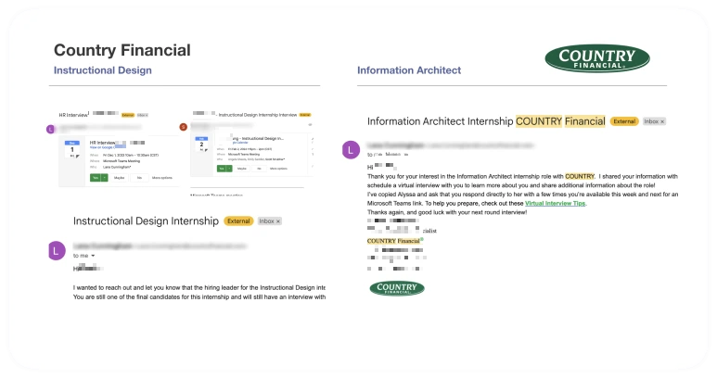Click the orange S sender avatar
The image size is (717, 378).
(184, 127)
